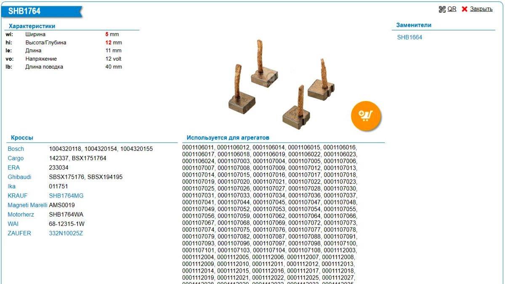Viewport: 505px width, 284px height.
Task: Click the Закрыть link
Action: coord(481,9)
